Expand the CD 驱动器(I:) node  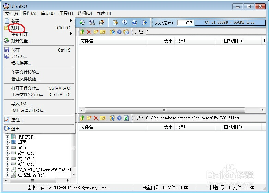click(x=7, y=175)
